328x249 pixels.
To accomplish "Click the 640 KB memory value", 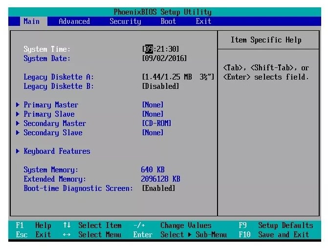I will tap(153, 169).
